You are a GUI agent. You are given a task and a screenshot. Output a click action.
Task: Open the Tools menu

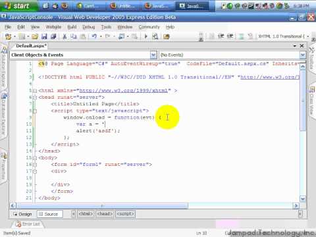[106, 27]
